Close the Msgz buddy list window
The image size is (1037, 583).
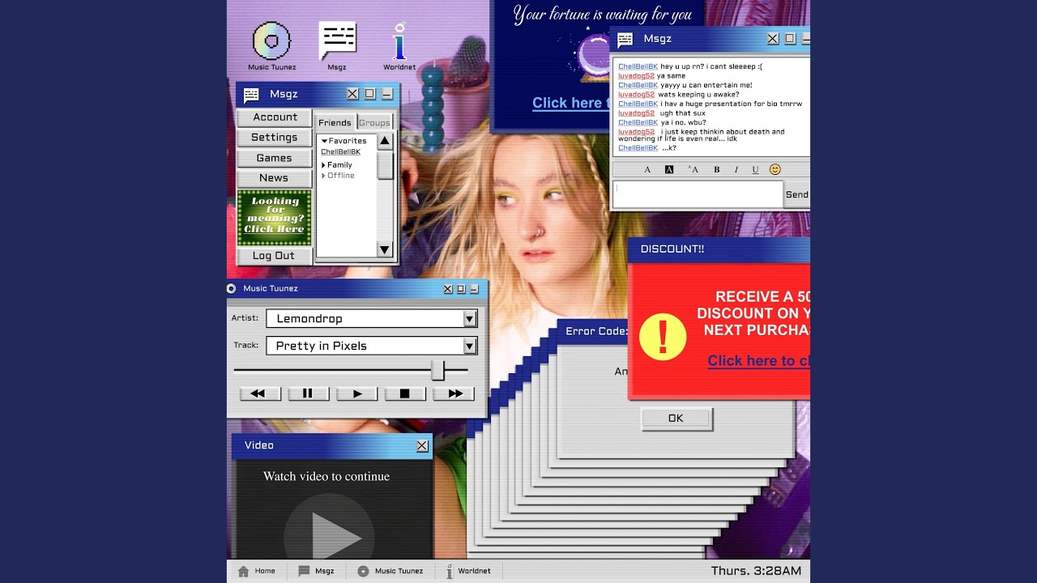point(352,94)
